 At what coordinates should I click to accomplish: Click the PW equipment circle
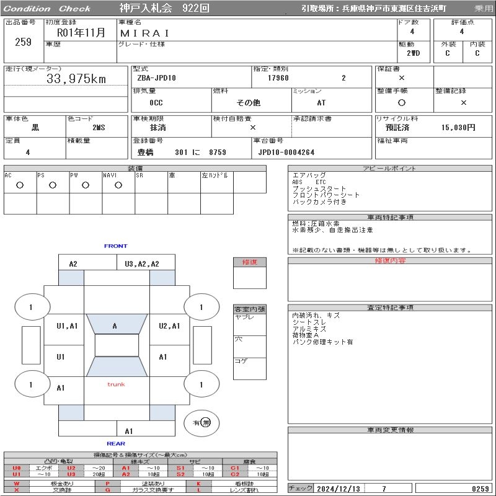pyautogui.click(x=86, y=185)
